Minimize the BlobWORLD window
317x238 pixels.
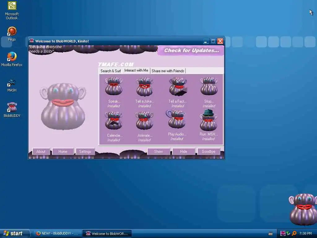(x=206, y=41)
